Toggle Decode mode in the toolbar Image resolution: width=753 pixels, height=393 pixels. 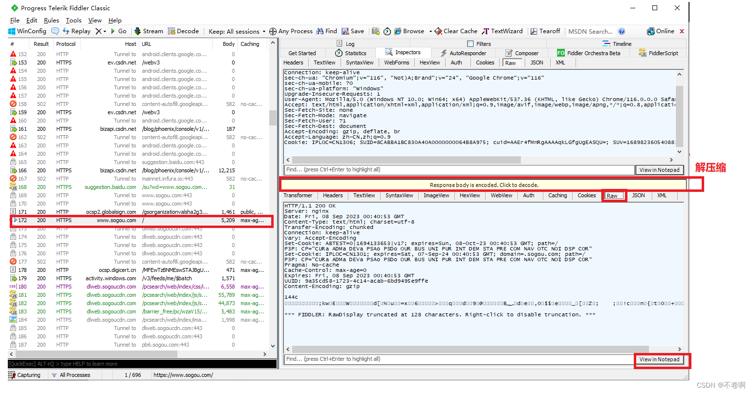pos(183,31)
